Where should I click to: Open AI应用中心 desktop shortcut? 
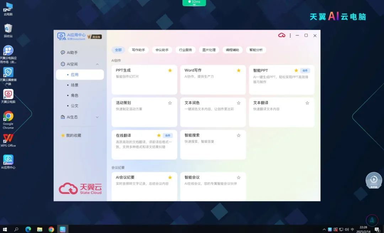point(8,162)
